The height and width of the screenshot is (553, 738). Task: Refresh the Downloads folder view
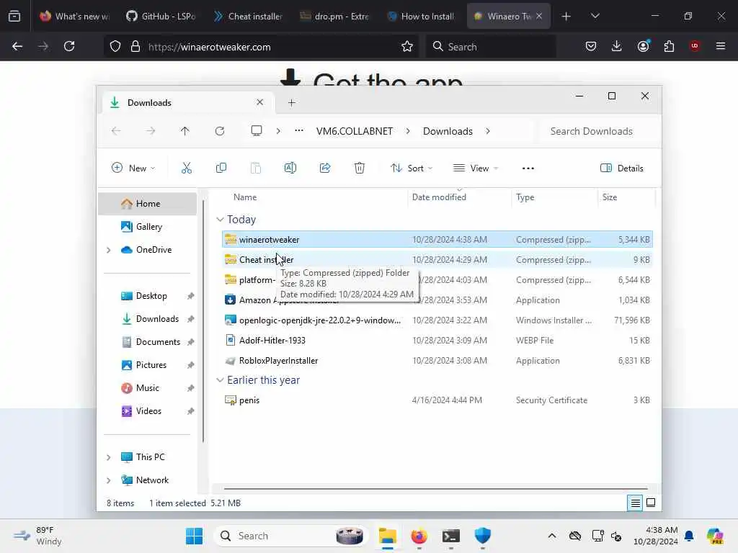pos(220,131)
